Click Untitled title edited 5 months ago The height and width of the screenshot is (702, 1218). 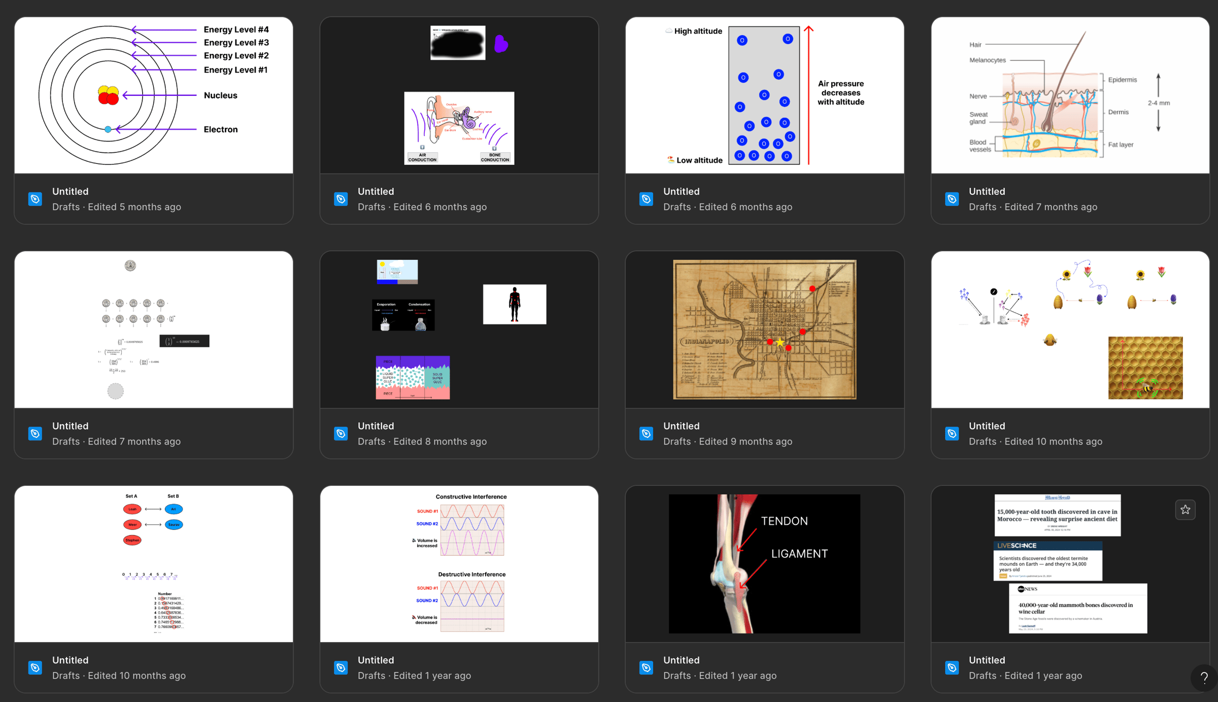[x=70, y=191]
